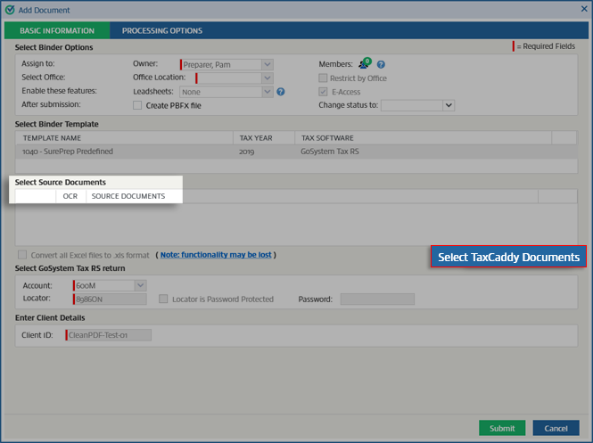Click the help icon next to Leadsheets
Image resolution: width=593 pixels, height=443 pixels.
(x=281, y=91)
